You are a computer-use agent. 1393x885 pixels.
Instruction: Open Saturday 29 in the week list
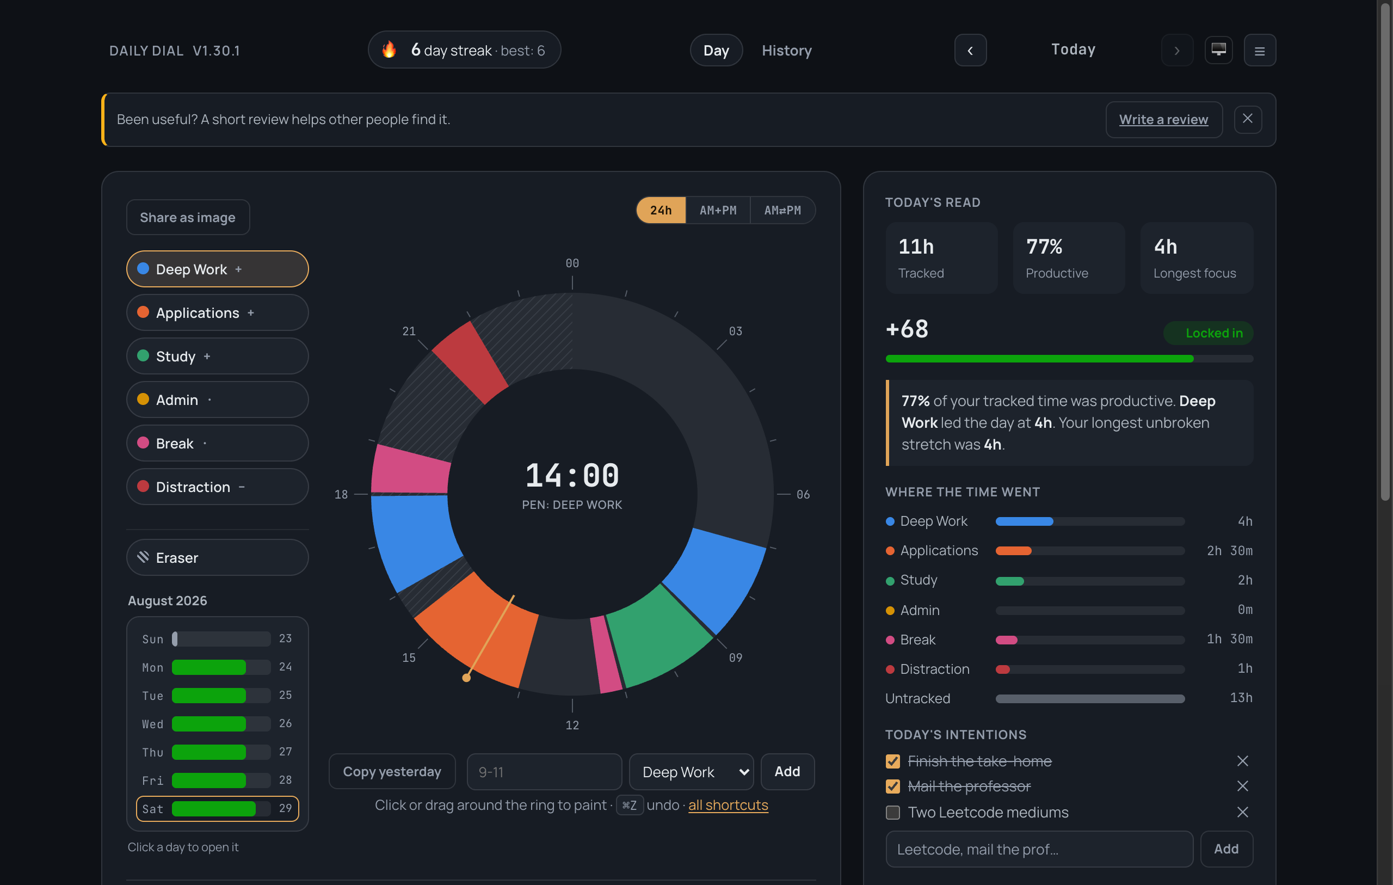click(x=217, y=809)
